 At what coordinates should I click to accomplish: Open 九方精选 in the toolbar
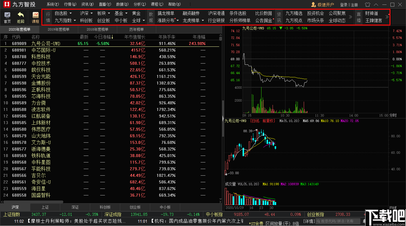(x=294, y=13)
